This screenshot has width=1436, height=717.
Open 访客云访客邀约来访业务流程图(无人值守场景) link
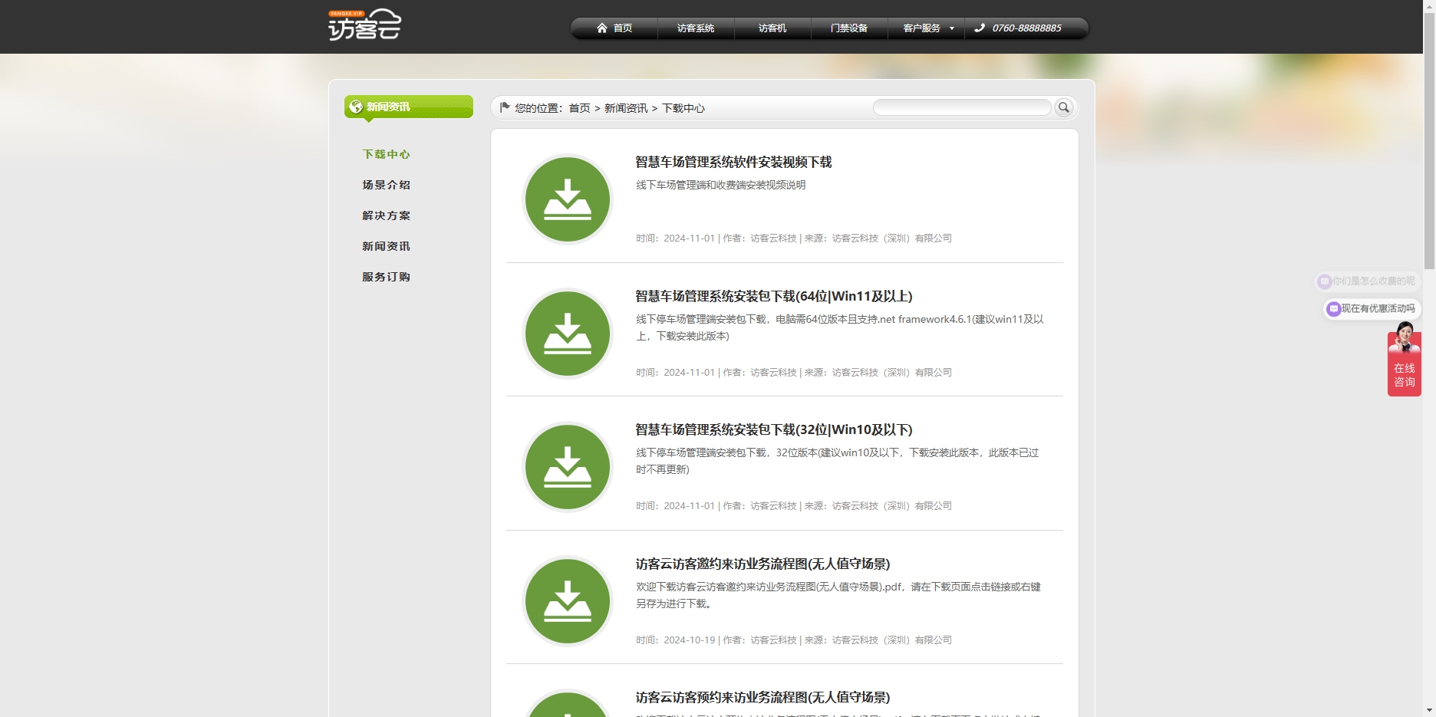[762, 564]
